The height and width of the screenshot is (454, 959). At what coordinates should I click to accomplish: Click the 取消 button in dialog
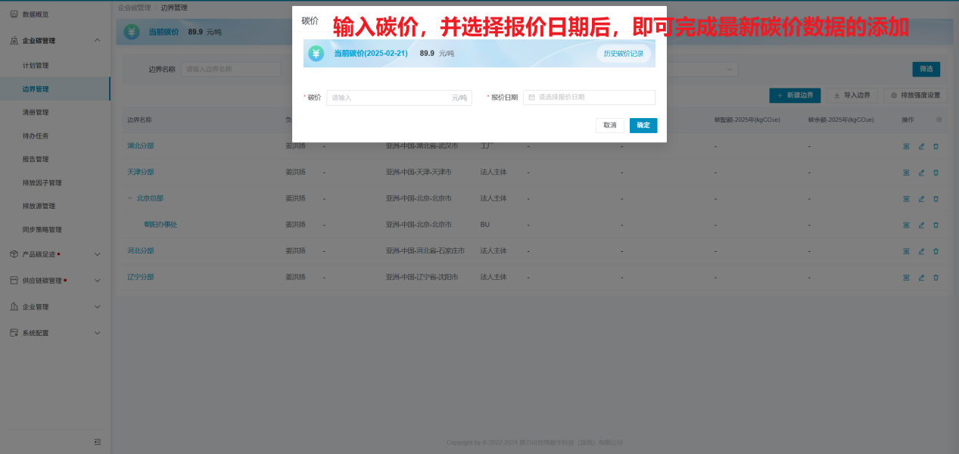click(609, 126)
